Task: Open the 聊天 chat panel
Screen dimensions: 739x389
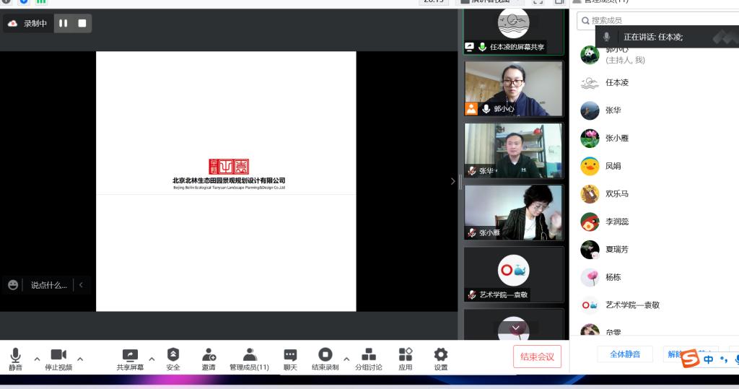Action: pos(290,358)
